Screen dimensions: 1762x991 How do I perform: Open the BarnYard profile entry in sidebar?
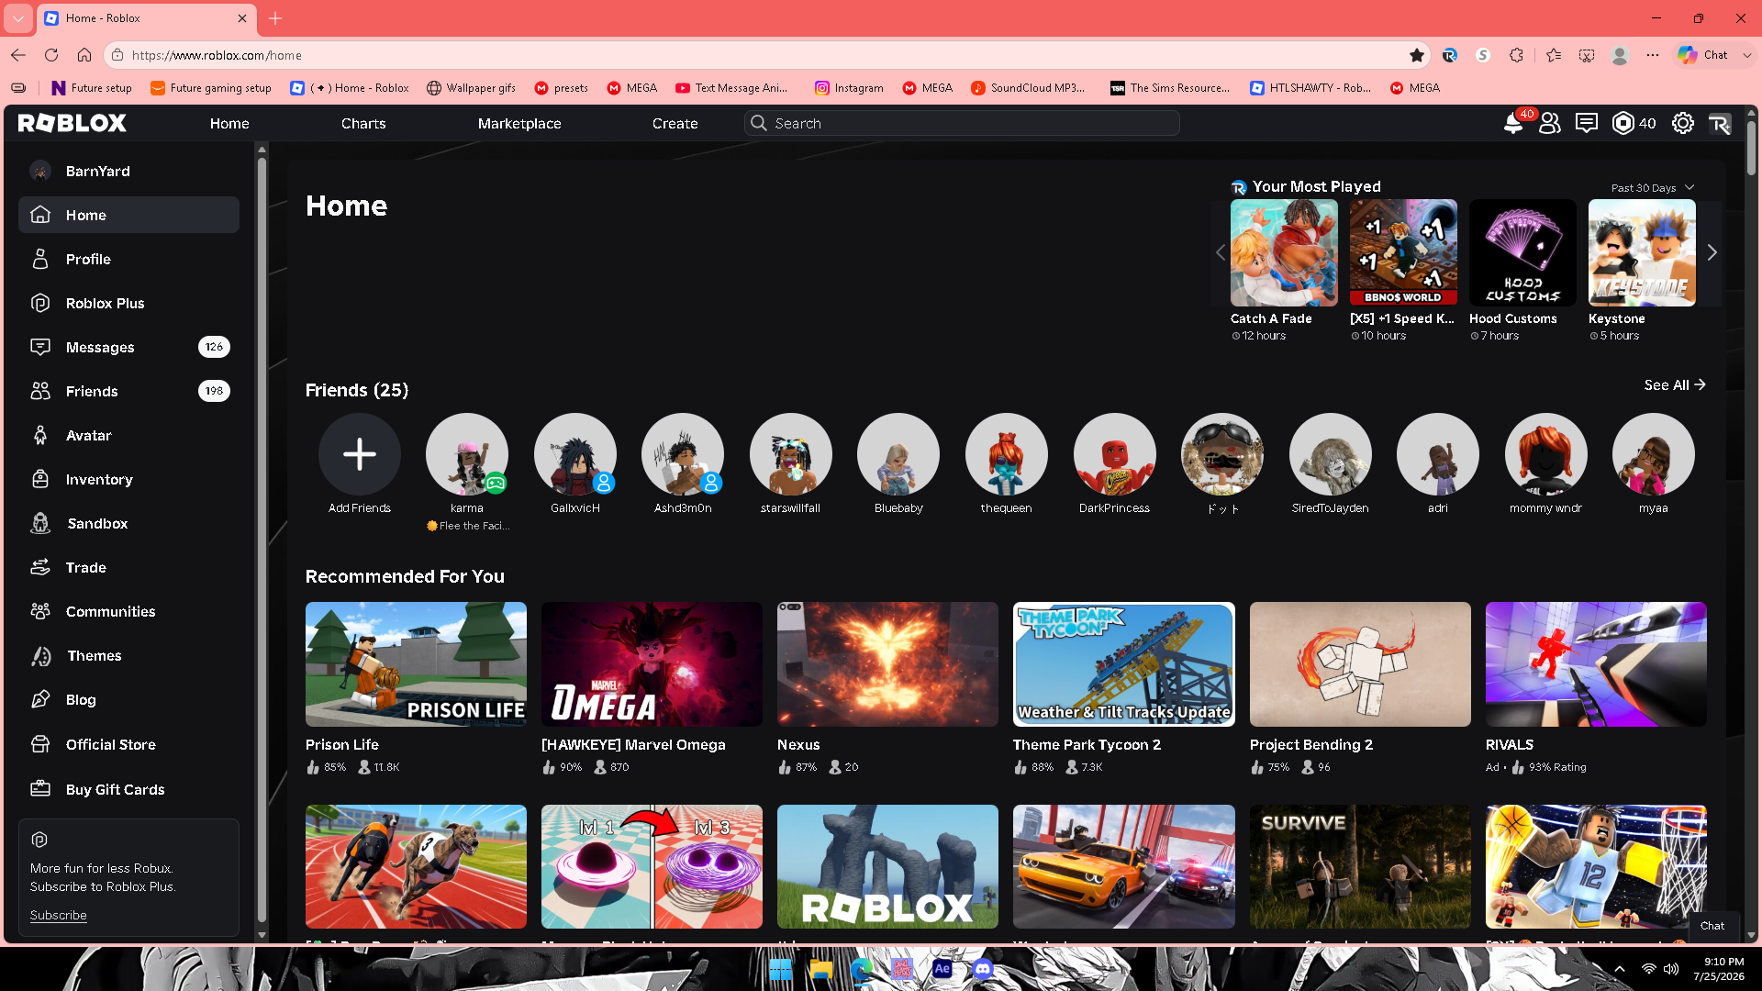coord(128,171)
